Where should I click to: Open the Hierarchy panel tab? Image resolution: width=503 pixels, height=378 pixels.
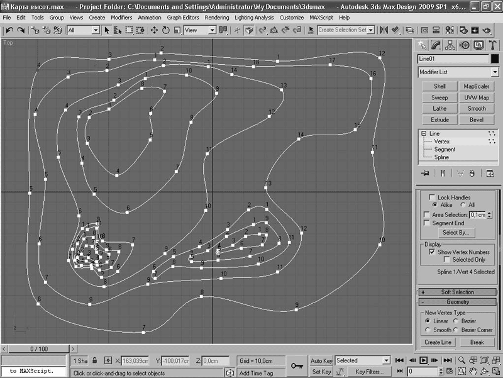pyautogui.click(x=450, y=45)
